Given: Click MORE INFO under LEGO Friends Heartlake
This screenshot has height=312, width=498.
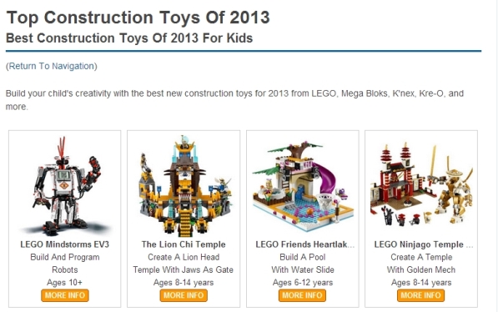Looking at the screenshot, I should (x=302, y=295).
